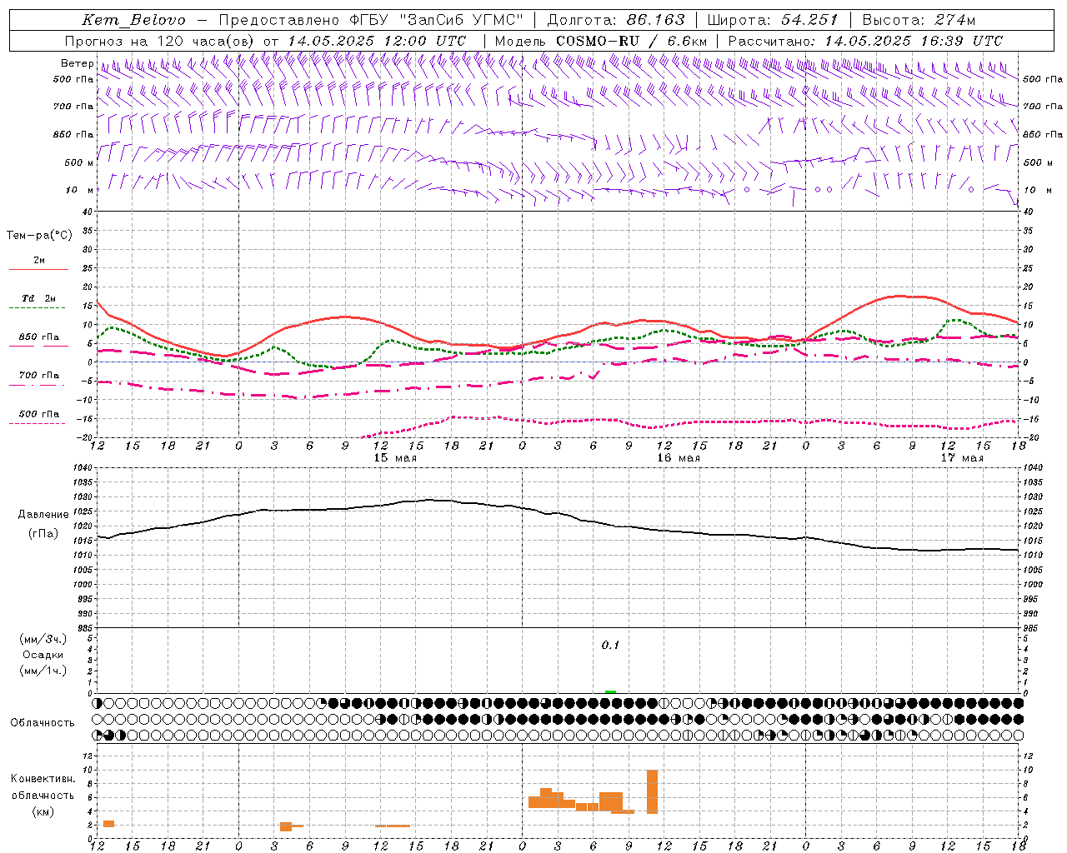The width and height of the screenshot is (1067, 853).
Task: Click the 0.1 precipitation amount value
Action: coord(611,646)
